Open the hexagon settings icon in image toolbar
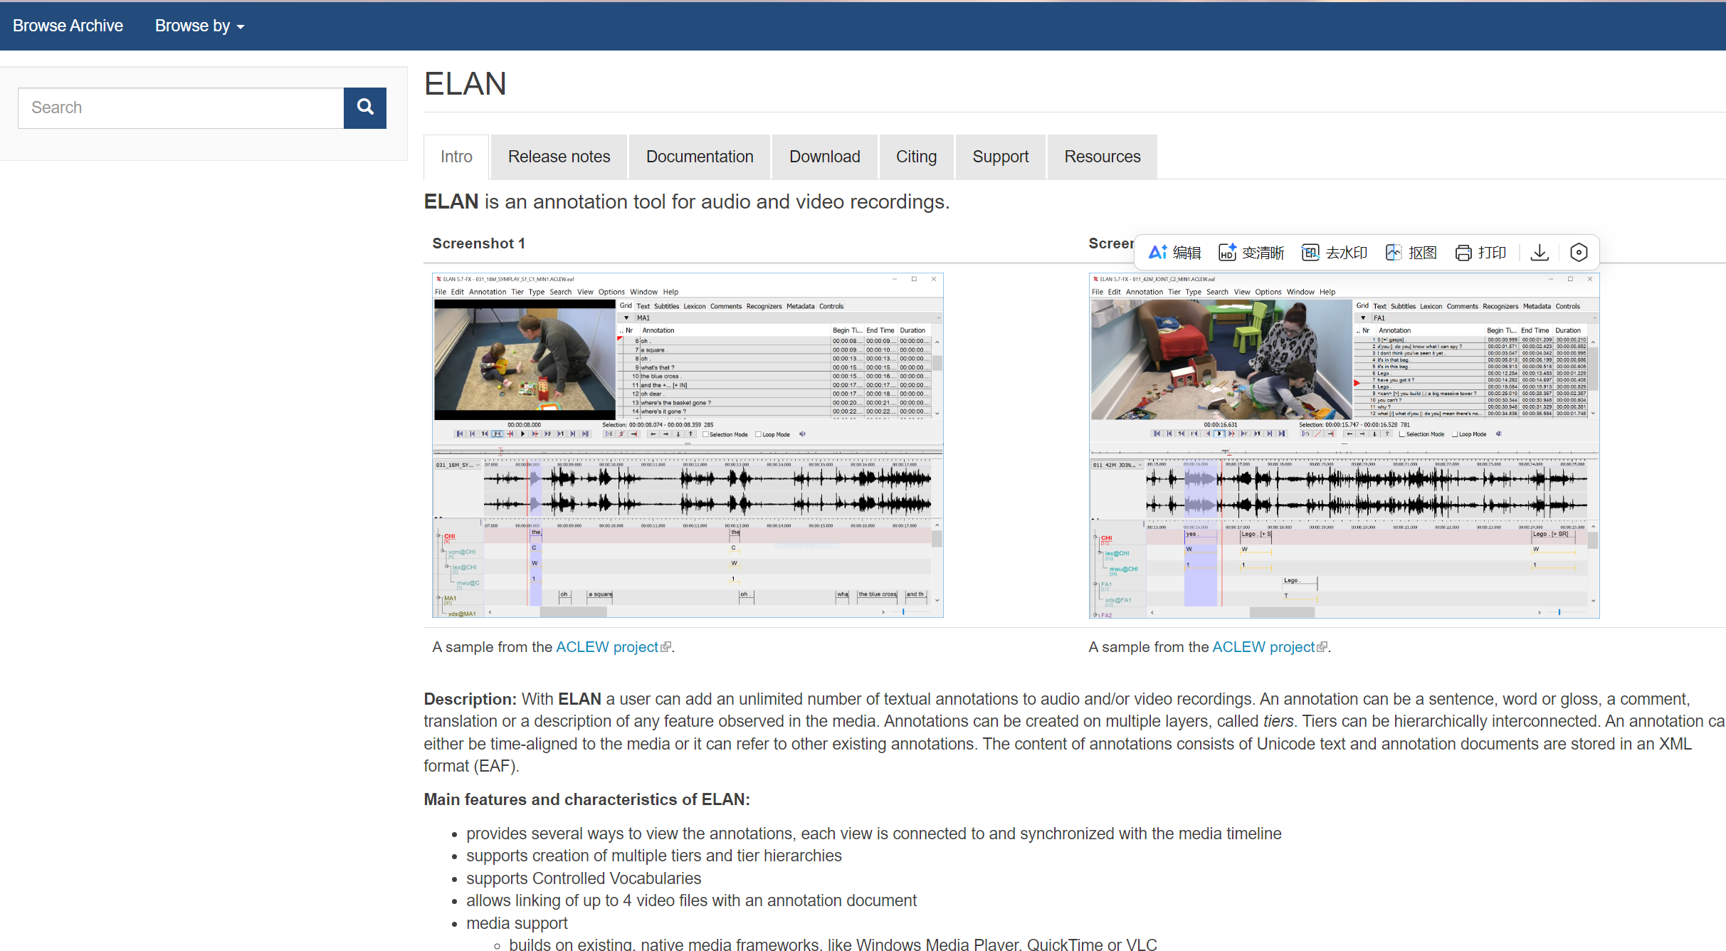 (1579, 253)
